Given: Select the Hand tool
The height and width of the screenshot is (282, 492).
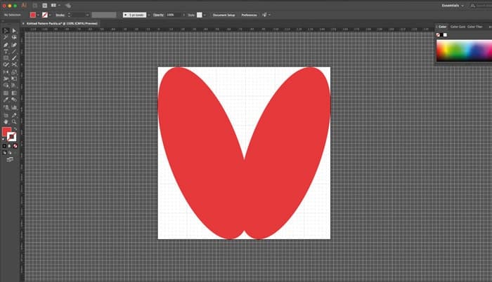Looking at the screenshot, I should 6,121.
